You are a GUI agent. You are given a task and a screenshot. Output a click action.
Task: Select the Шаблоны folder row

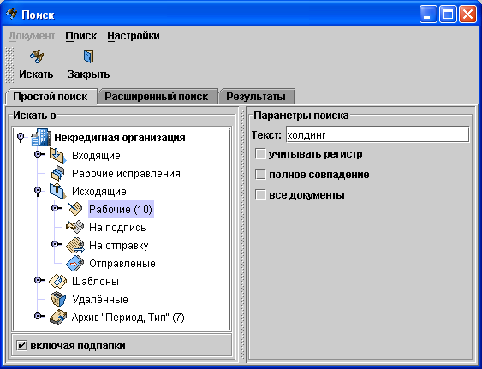pyautogui.click(x=95, y=282)
